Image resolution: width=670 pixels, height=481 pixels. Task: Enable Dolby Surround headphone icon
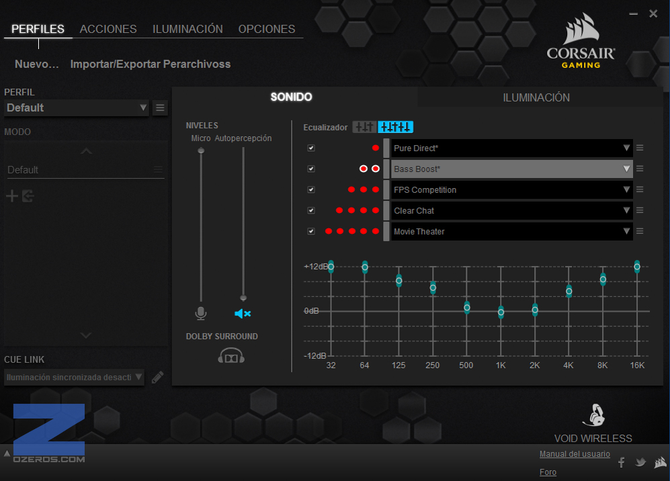[231, 355]
